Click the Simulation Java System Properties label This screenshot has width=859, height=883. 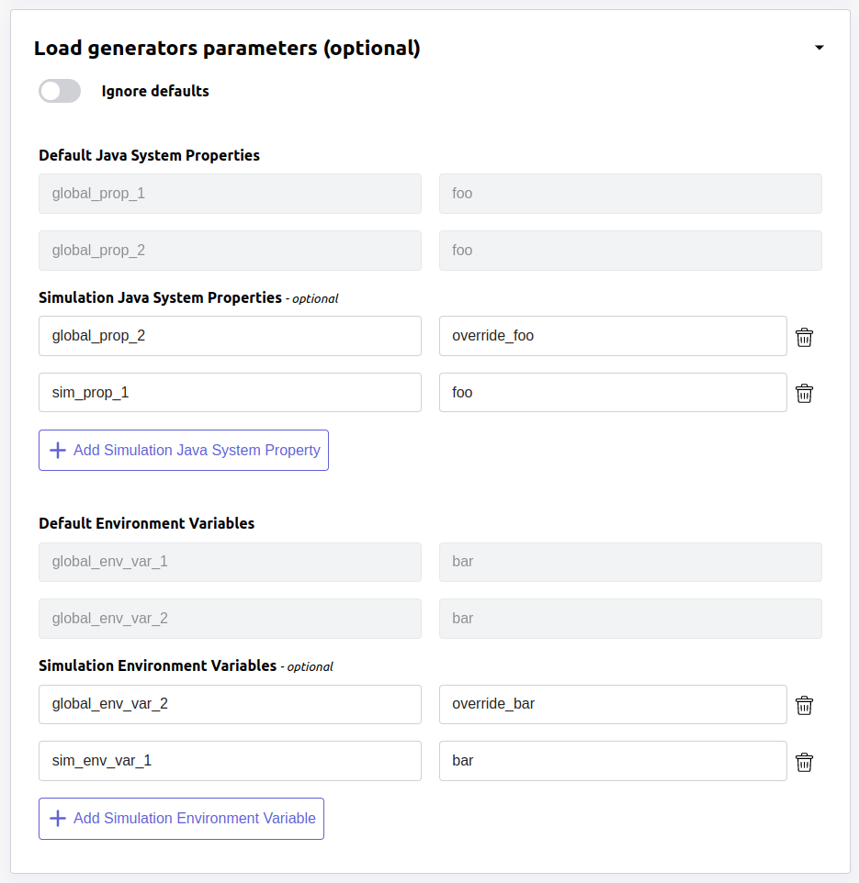click(160, 297)
